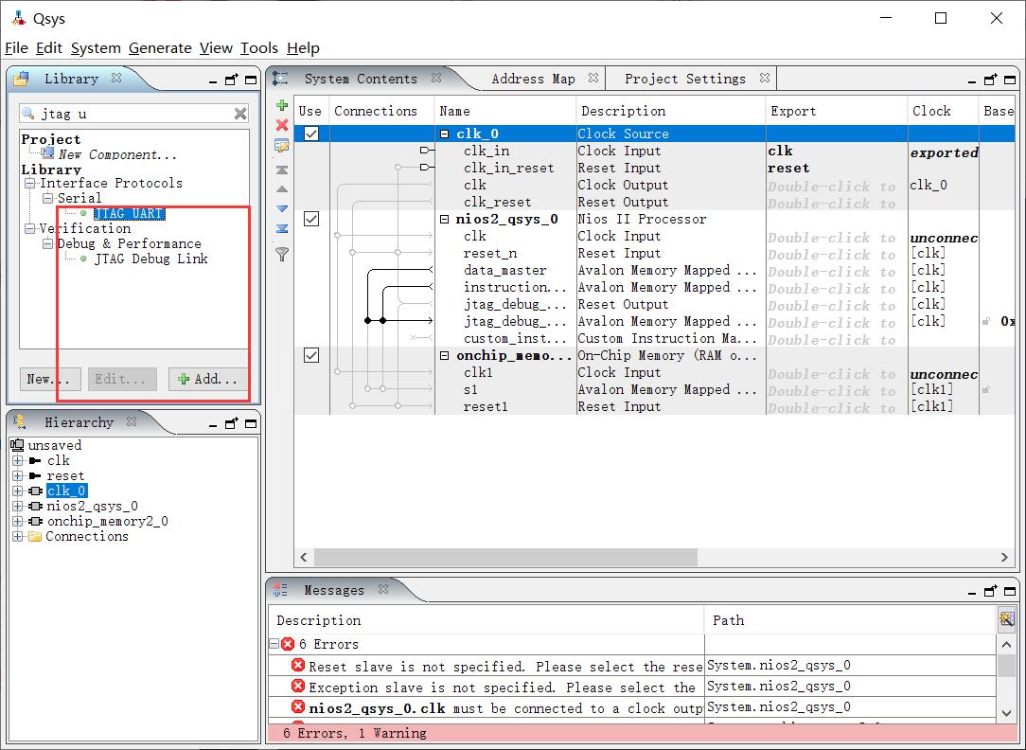The image size is (1026, 750).
Task: Collapse the Serial library group
Action: coord(47,198)
